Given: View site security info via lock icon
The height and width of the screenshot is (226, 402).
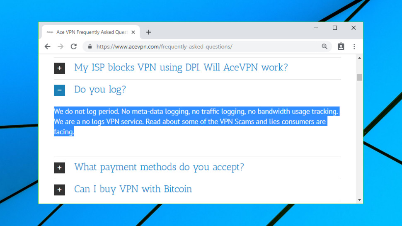Looking at the screenshot, I should pos(90,46).
